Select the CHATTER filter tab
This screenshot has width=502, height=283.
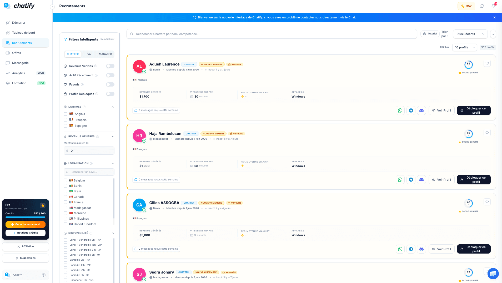click(73, 54)
